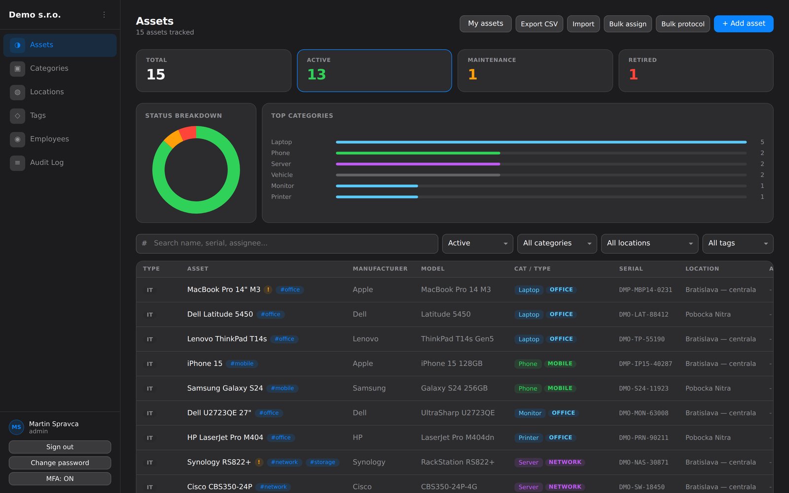Click the Retired 1 stat card
The image size is (789, 493).
(696, 70)
